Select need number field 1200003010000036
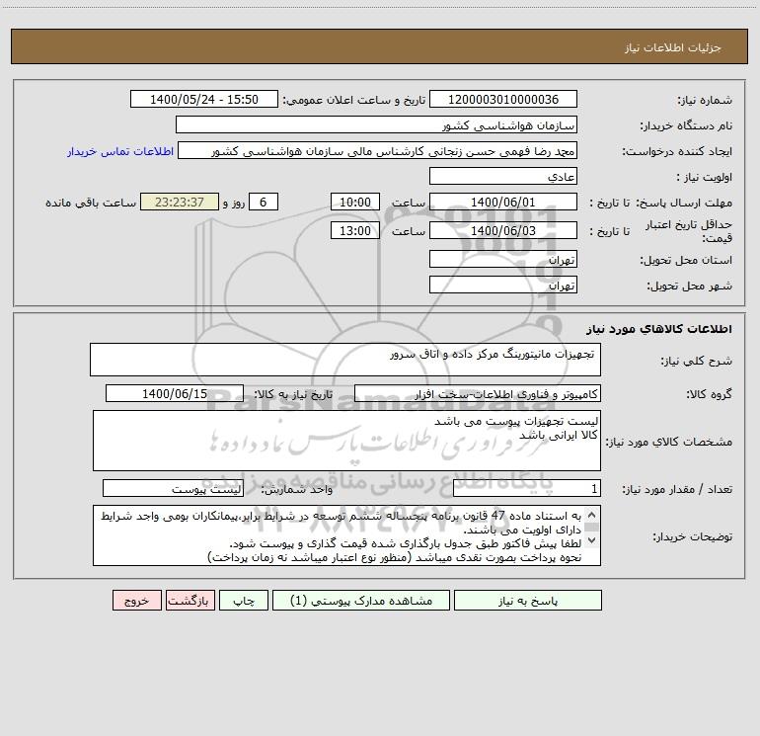This screenshot has width=760, height=736. [503, 99]
